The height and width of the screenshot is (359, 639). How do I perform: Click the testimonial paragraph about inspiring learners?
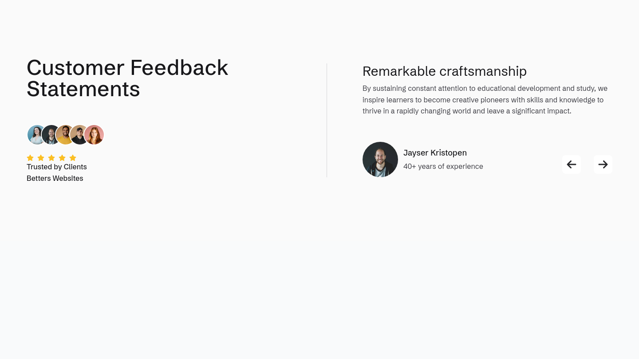485,100
